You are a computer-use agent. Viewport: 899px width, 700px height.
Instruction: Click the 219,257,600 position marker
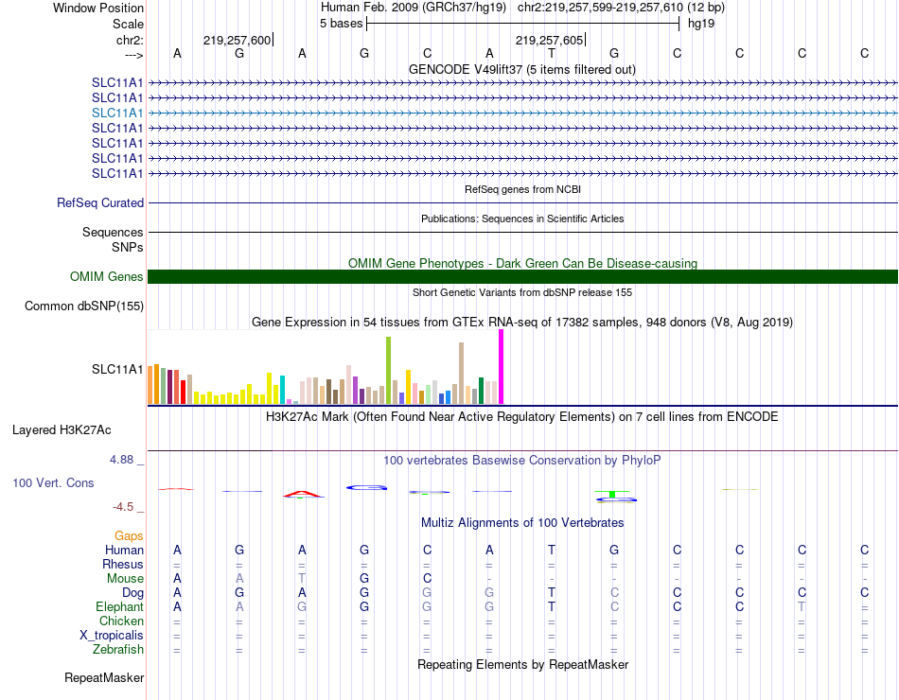pyautogui.click(x=237, y=40)
